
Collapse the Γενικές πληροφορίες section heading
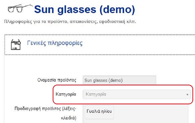click(55, 43)
